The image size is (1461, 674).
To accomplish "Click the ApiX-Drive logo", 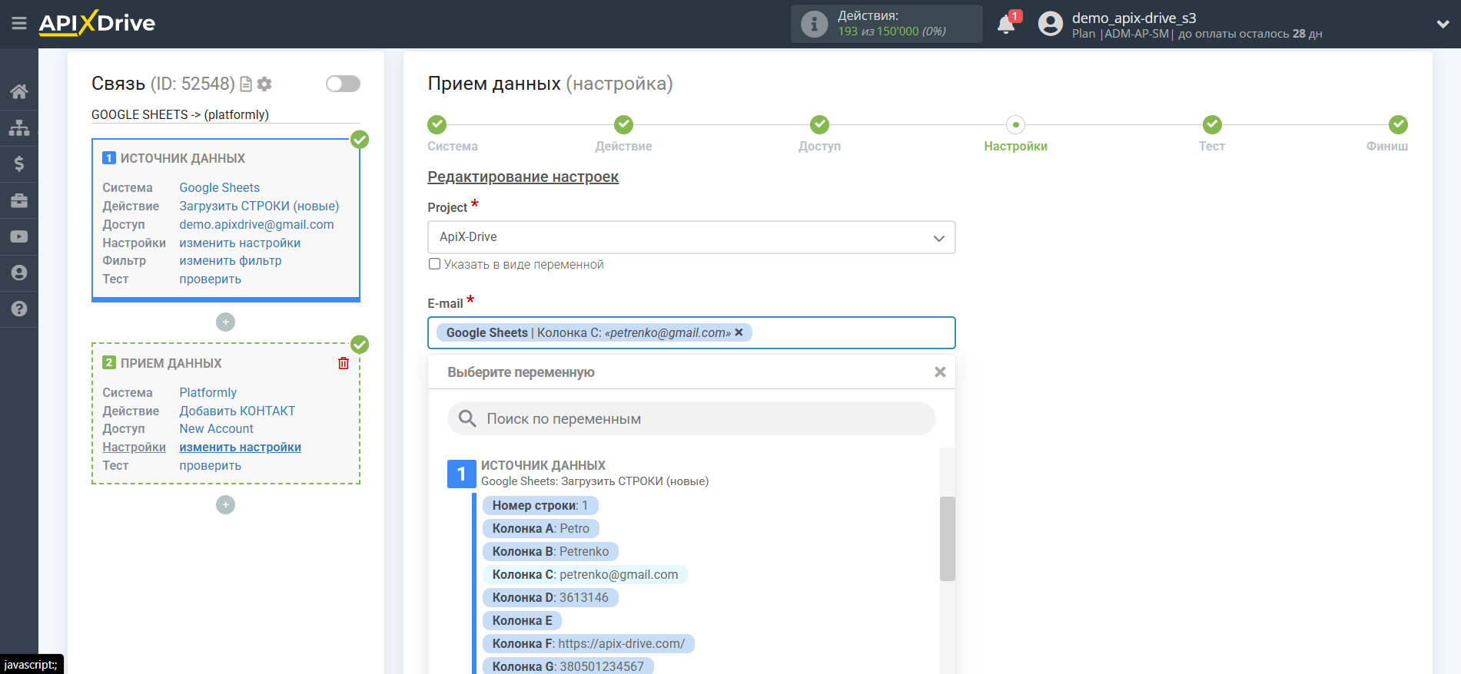I will [97, 23].
